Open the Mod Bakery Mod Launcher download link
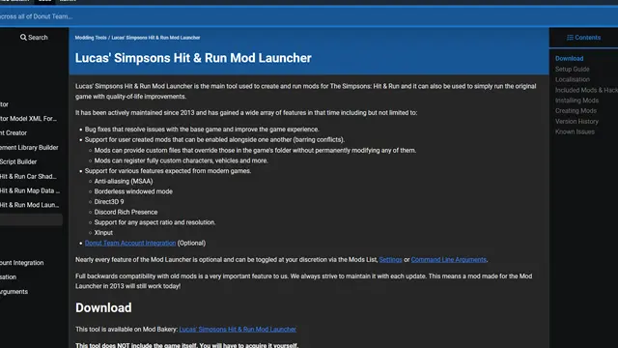 click(x=238, y=329)
